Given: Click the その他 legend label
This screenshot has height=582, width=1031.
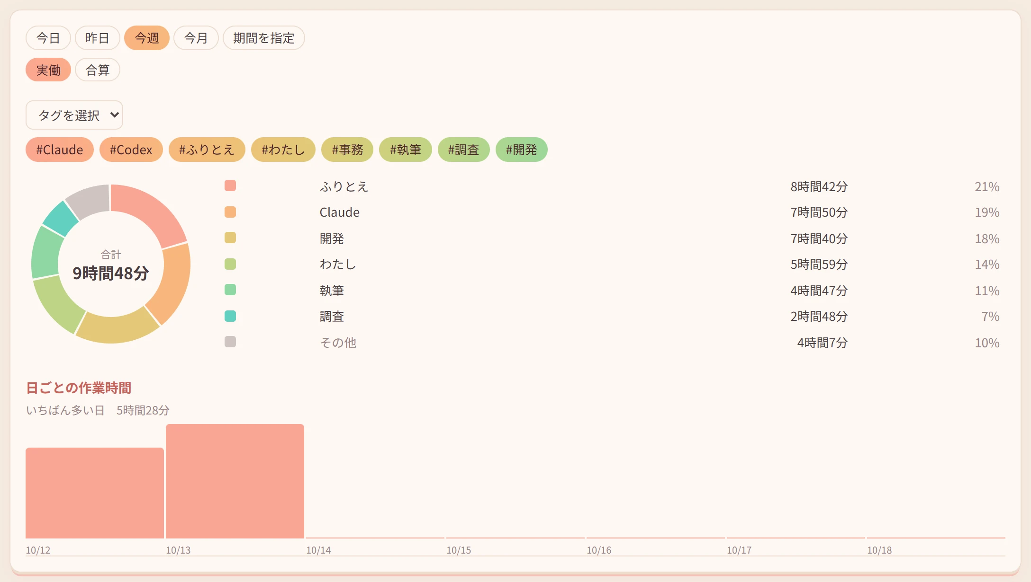Looking at the screenshot, I should coord(338,343).
